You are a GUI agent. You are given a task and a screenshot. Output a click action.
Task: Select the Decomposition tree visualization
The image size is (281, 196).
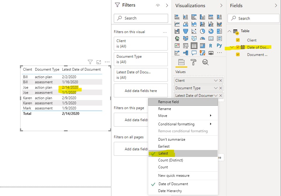(x=186, y=53)
